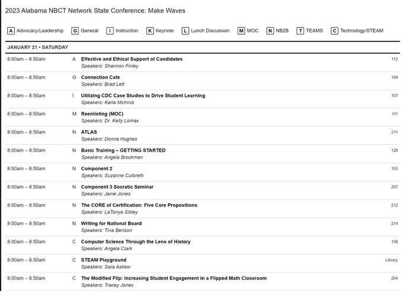Image resolution: width=403 pixels, height=291 pixels.
Task: Select the 'N' NB2B legend box
Action: 270,31
